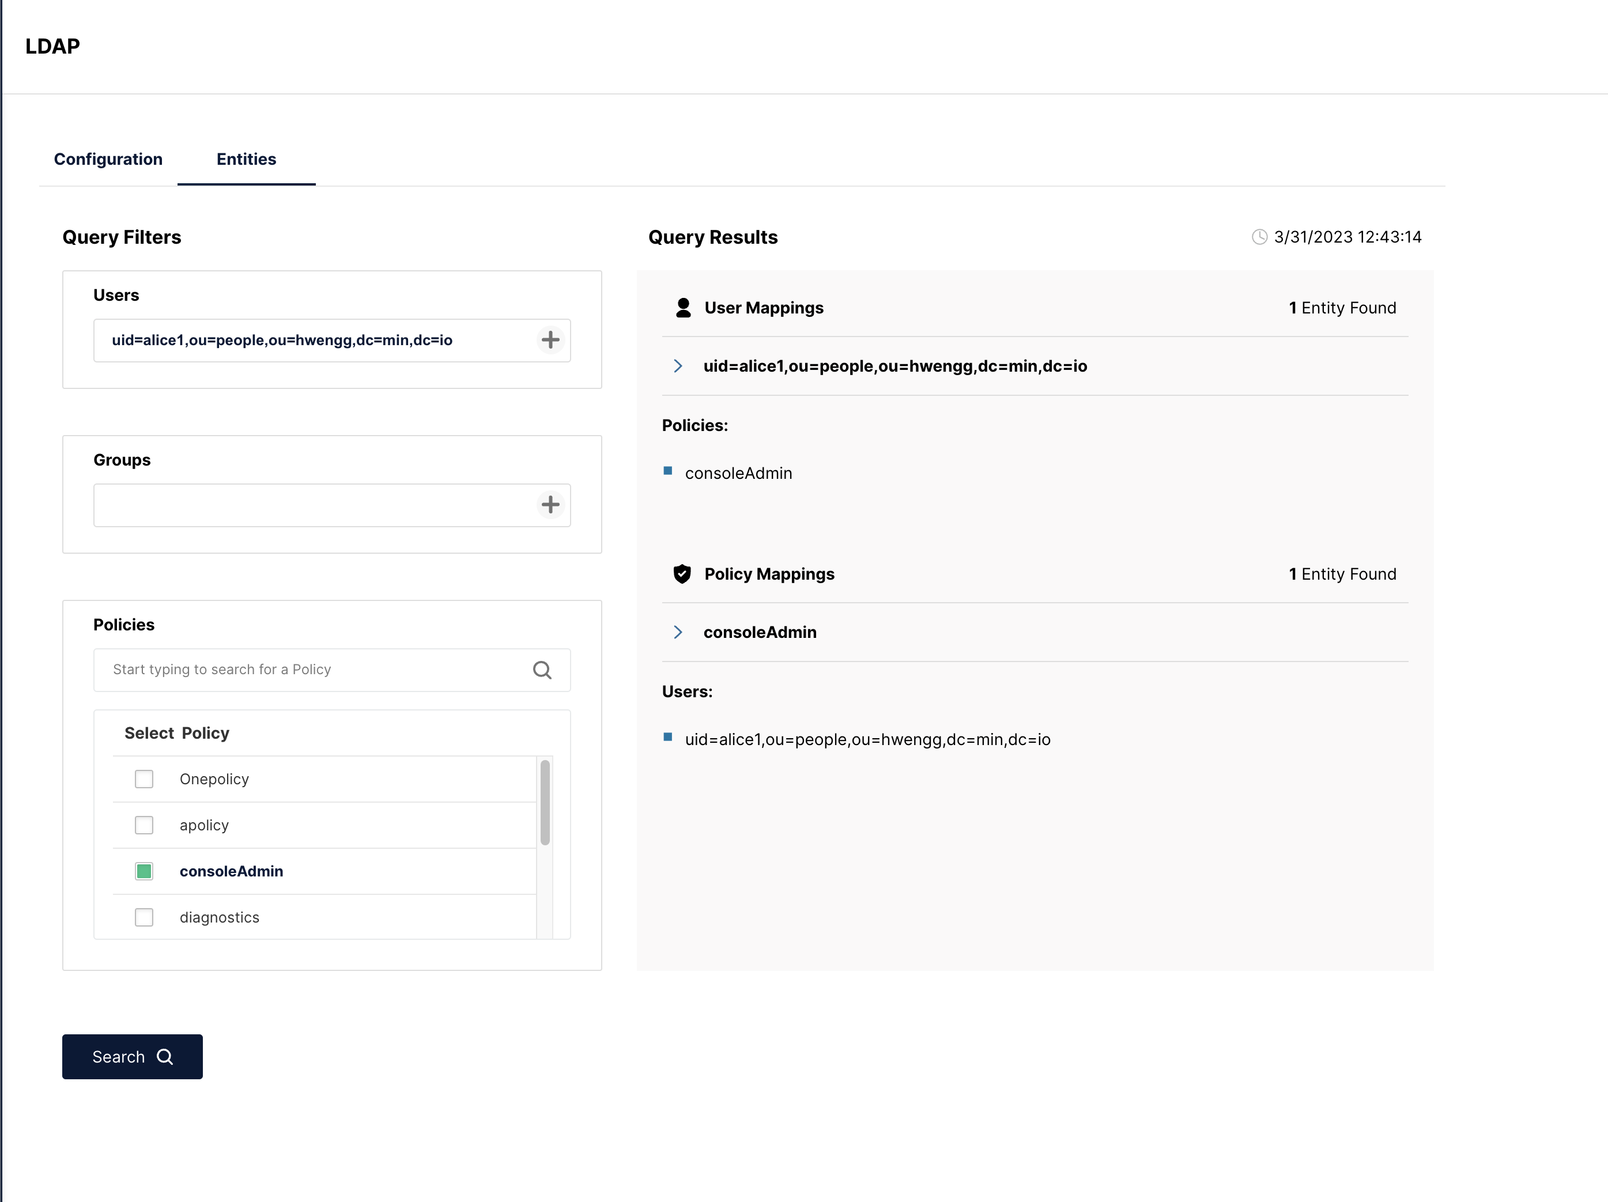Click the consoleAdmin label in Select Policy list

pos(231,871)
